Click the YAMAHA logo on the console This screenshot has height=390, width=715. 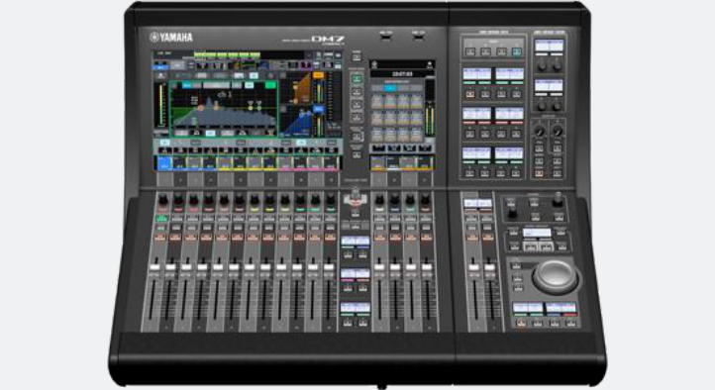(171, 38)
